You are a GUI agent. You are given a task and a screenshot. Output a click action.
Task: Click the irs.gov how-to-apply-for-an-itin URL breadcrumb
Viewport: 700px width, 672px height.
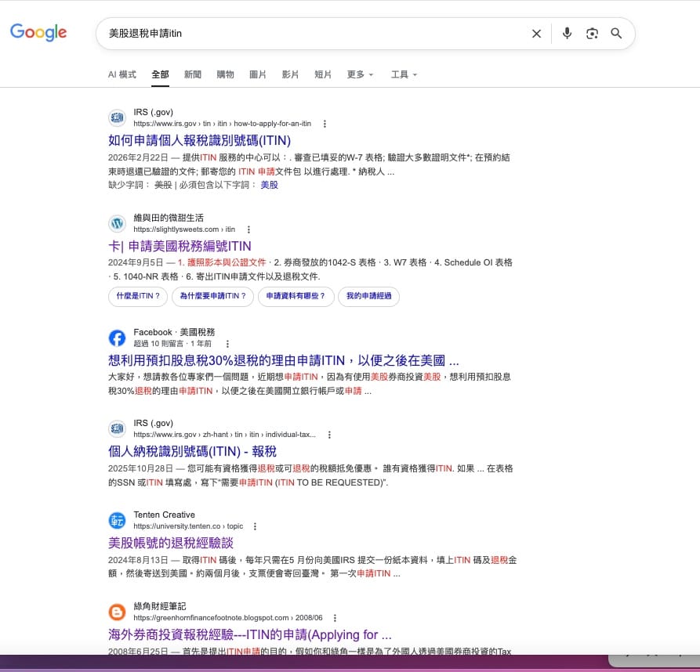(x=223, y=124)
